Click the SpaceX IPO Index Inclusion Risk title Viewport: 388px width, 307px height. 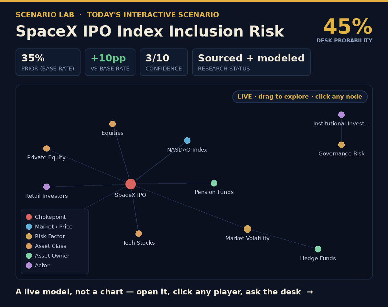click(150, 32)
